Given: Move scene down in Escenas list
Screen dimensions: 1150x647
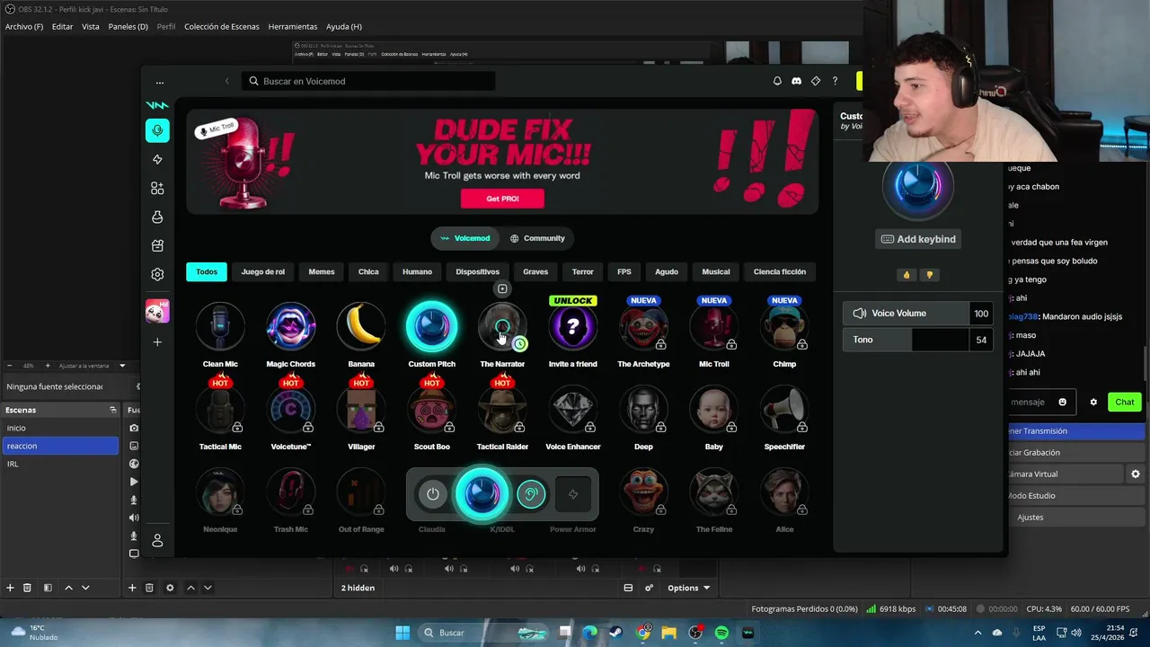Looking at the screenshot, I should click(85, 588).
